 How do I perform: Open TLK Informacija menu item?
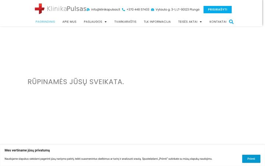point(157,22)
